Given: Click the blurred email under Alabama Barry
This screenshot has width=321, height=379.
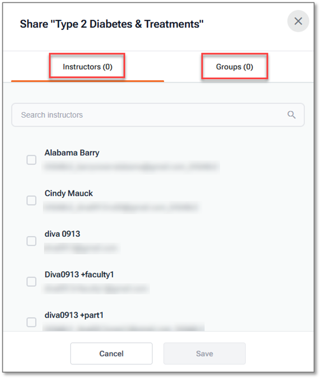Looking at the screenshot, I should coord(131,167).
